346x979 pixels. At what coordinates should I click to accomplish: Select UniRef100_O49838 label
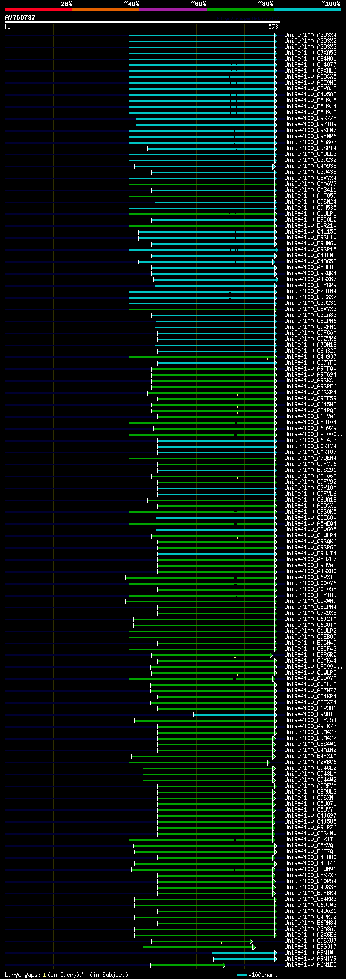click(310, 887)
